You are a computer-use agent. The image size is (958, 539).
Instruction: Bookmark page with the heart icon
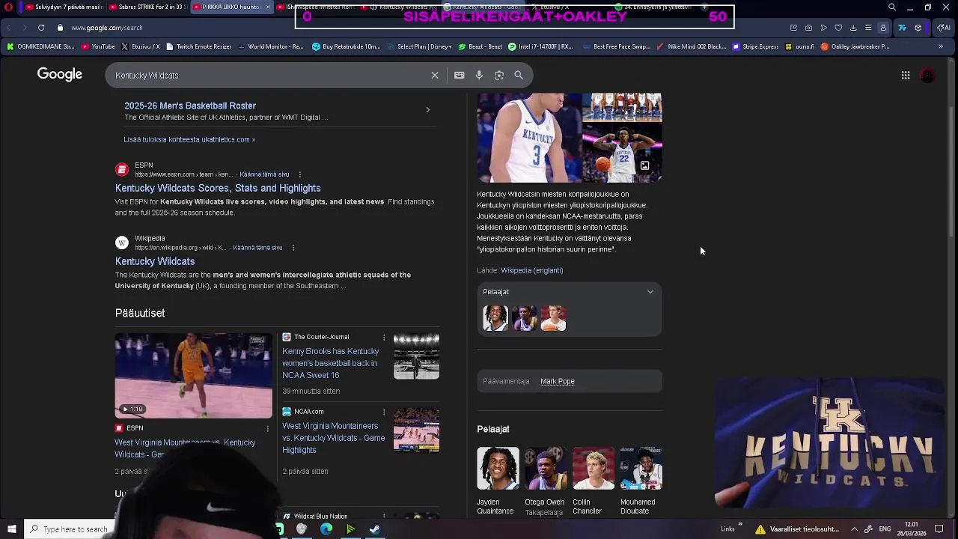click(x=838, y=28)
